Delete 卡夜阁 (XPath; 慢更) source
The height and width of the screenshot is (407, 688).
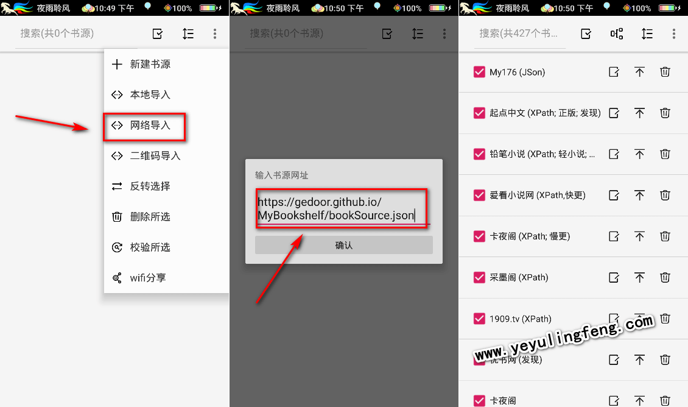[665, 236]
